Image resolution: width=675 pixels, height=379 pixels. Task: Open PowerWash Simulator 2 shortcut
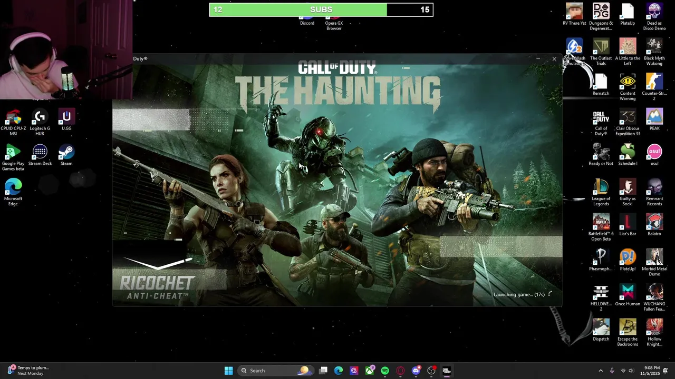click(574, 52)
